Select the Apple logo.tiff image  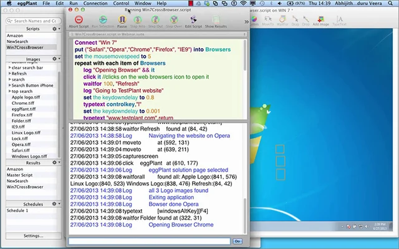pos(26,97)
